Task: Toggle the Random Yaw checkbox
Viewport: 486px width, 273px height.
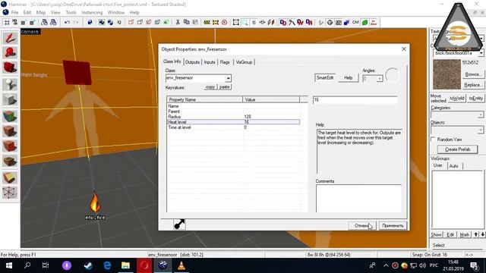Action: (x=434, y=140)
